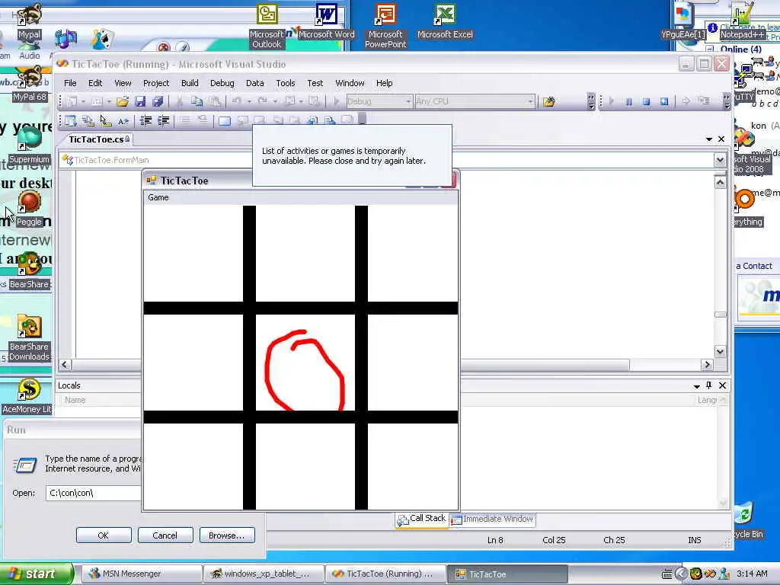This screenshot has width=780, height=585.
Task: Click OK in the Run dialog
Action: 104,535
